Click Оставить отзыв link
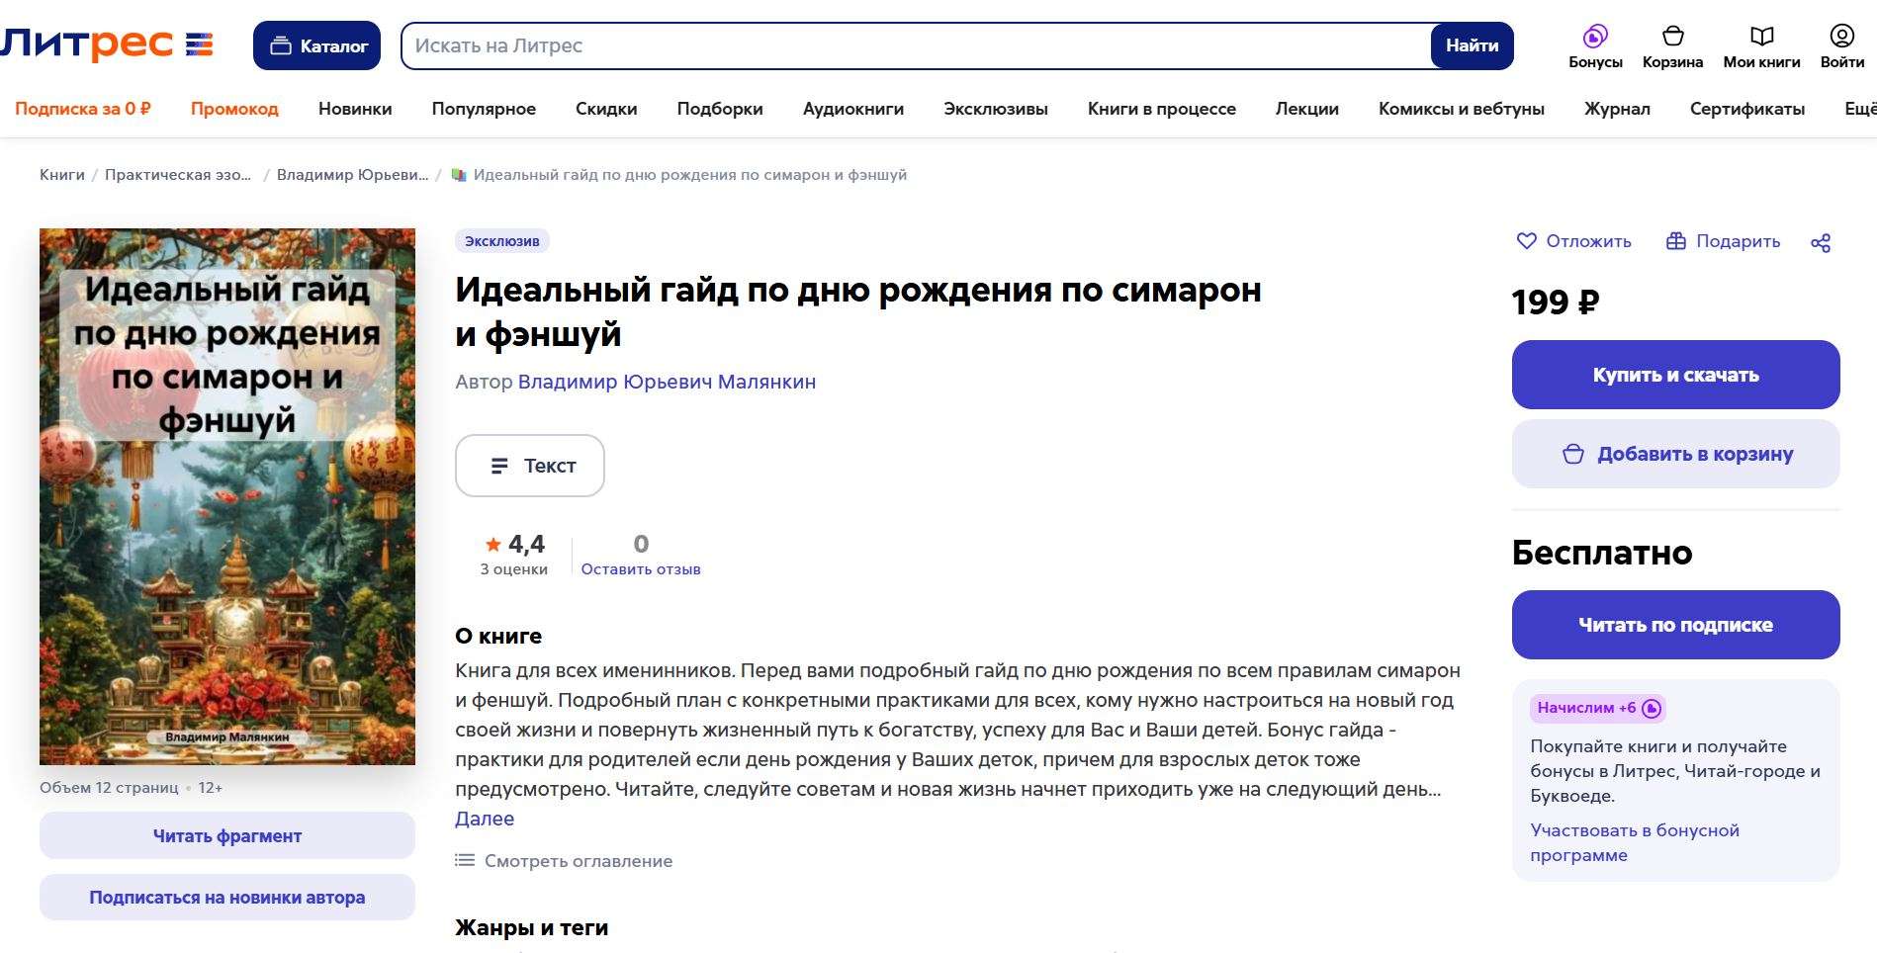Image resolution: width=1877 pixels, height=953 pixels. coord(641,569)
